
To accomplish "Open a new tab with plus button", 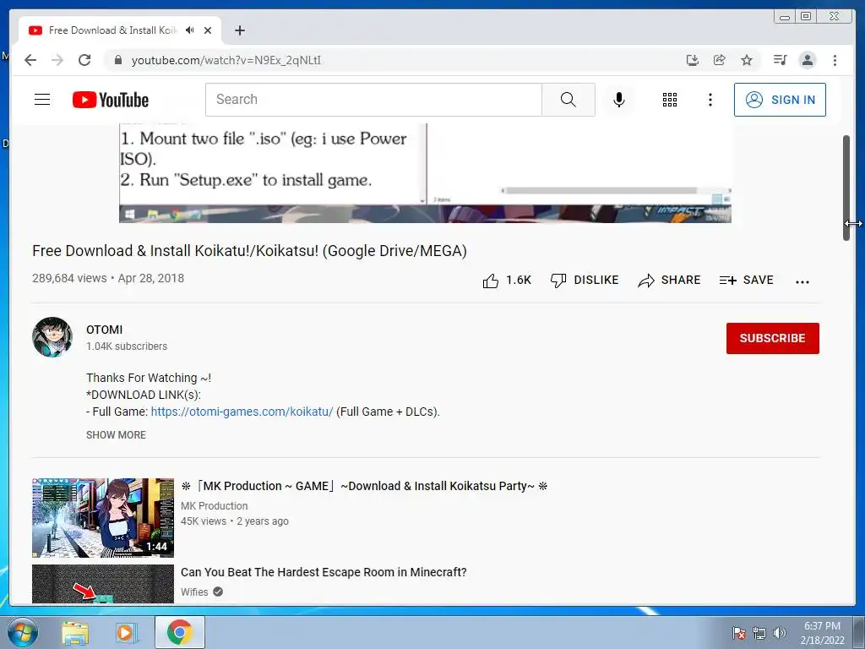I will point(239,30).
